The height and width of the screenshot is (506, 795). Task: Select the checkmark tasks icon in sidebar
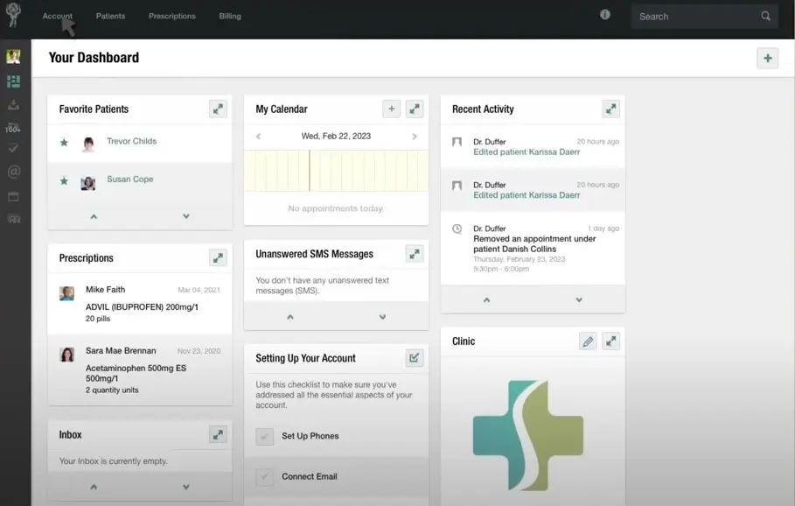coord(13,148)
